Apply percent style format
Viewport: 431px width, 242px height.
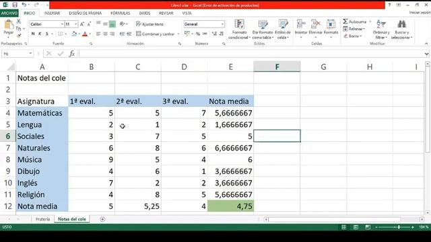(x=198, y=34)
